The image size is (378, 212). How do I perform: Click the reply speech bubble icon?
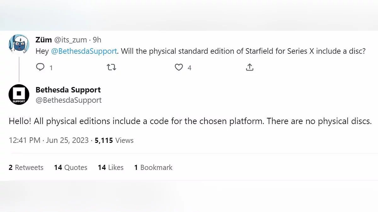(x=40, y=67)
